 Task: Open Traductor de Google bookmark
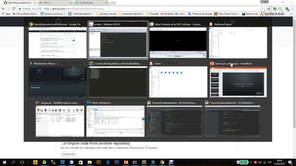pos(200,14)
